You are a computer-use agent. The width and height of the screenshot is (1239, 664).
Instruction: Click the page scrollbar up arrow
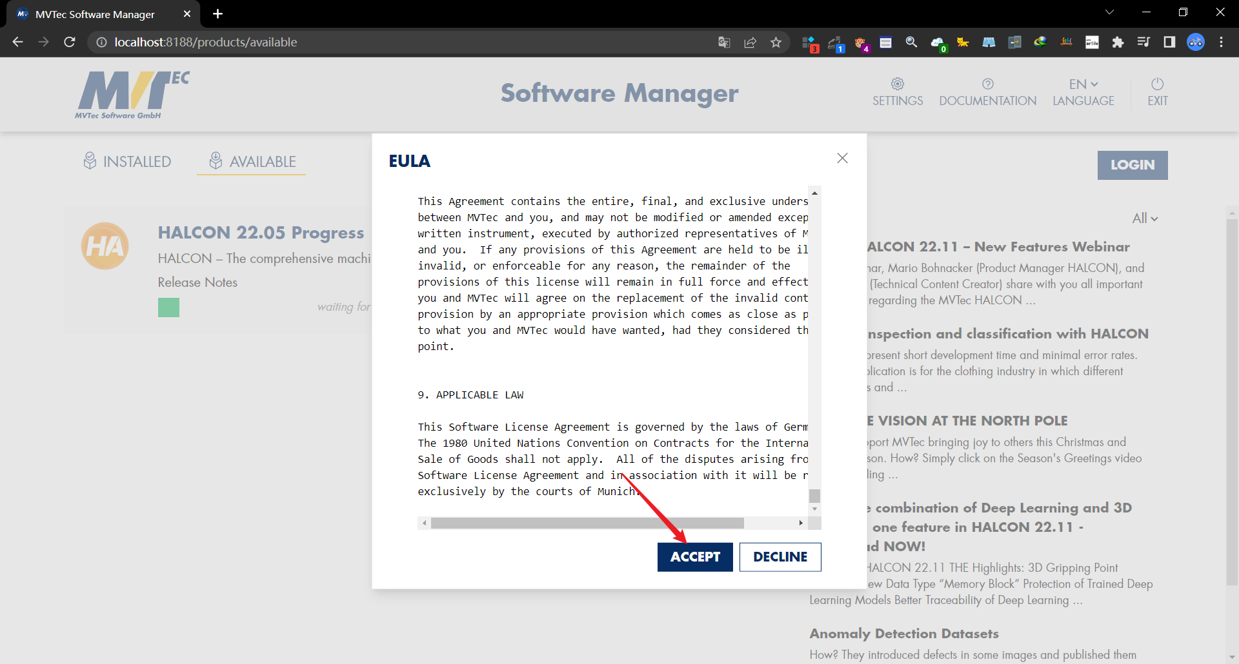click(1233, 212)
